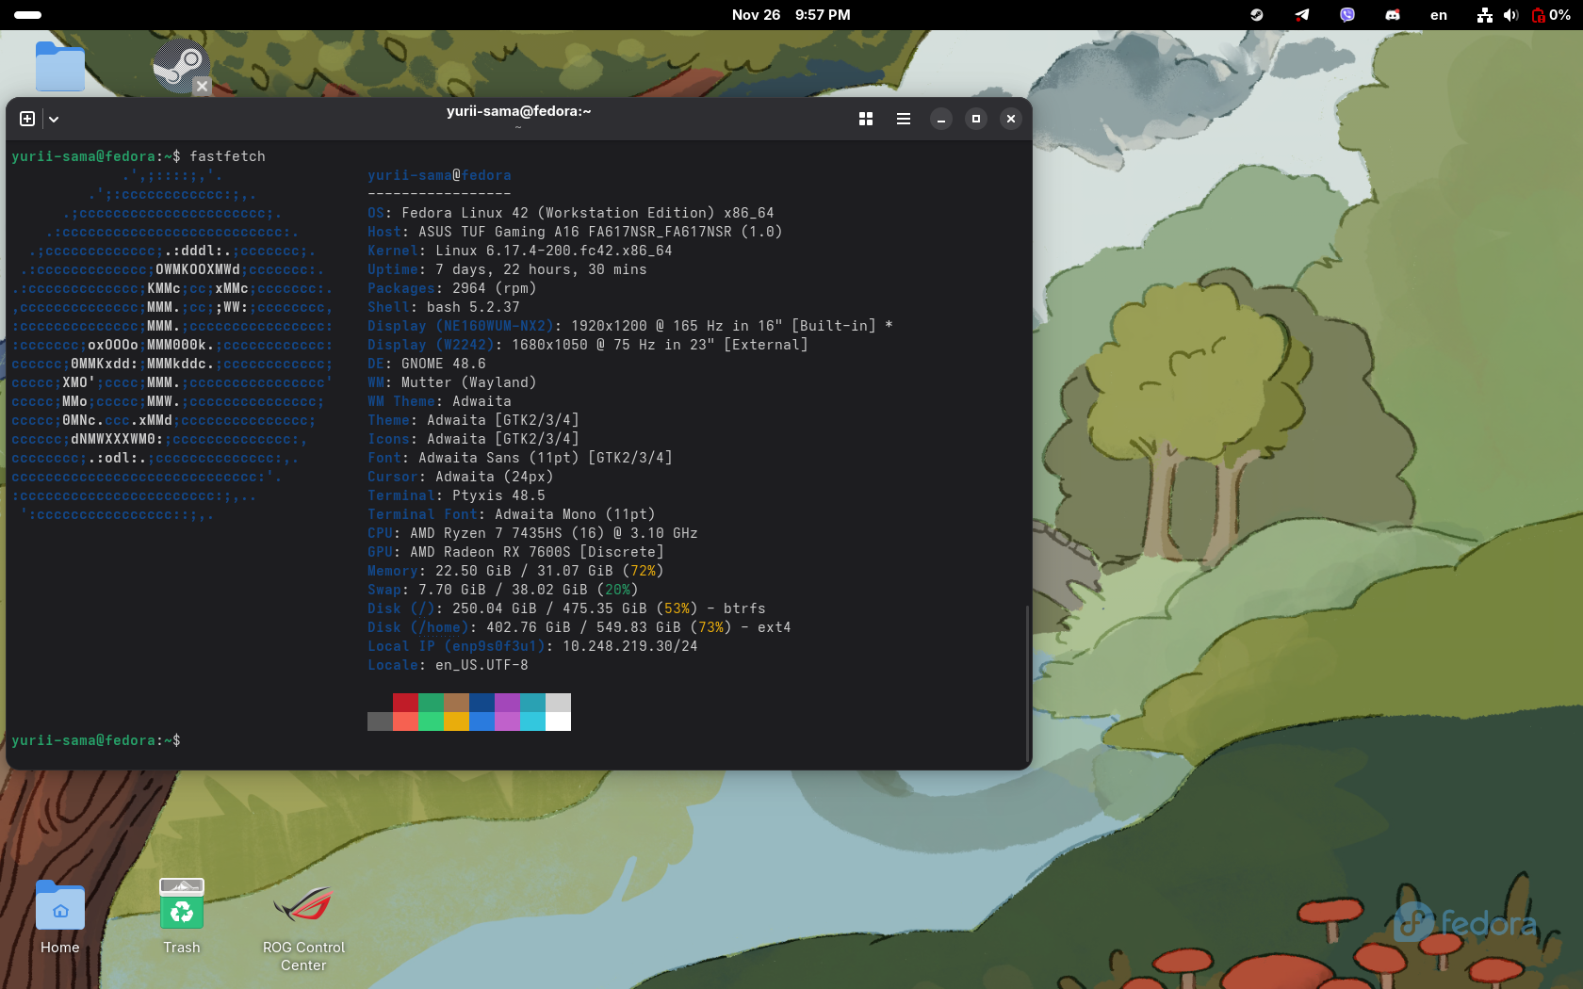The width and height of the screenshot is (1583, 989).
Task: Click the Uptime value '7 days, 22 hours, 30 mins'
Action: (541, 269)
